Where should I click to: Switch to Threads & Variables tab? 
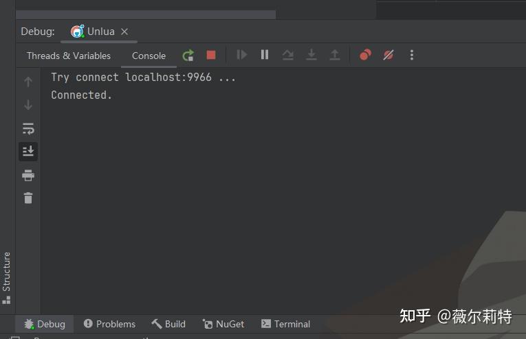click(69, 56)
